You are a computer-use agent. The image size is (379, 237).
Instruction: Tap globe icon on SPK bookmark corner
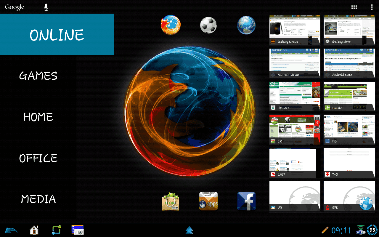point(366,204)
